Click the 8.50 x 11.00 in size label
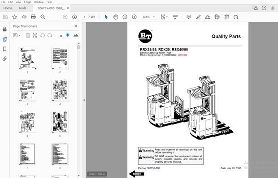The width and height of the screenshot is (278, 178). (x=97, y=174)
